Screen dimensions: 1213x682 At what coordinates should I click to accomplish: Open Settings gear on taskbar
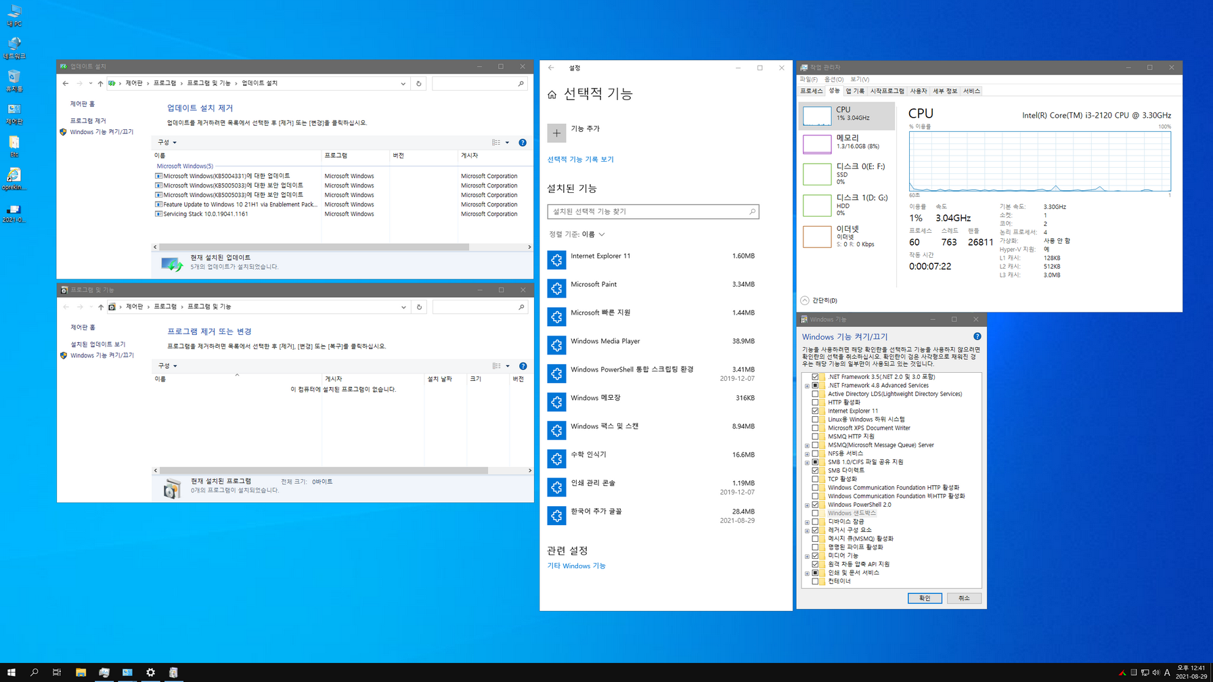point(150,673)
